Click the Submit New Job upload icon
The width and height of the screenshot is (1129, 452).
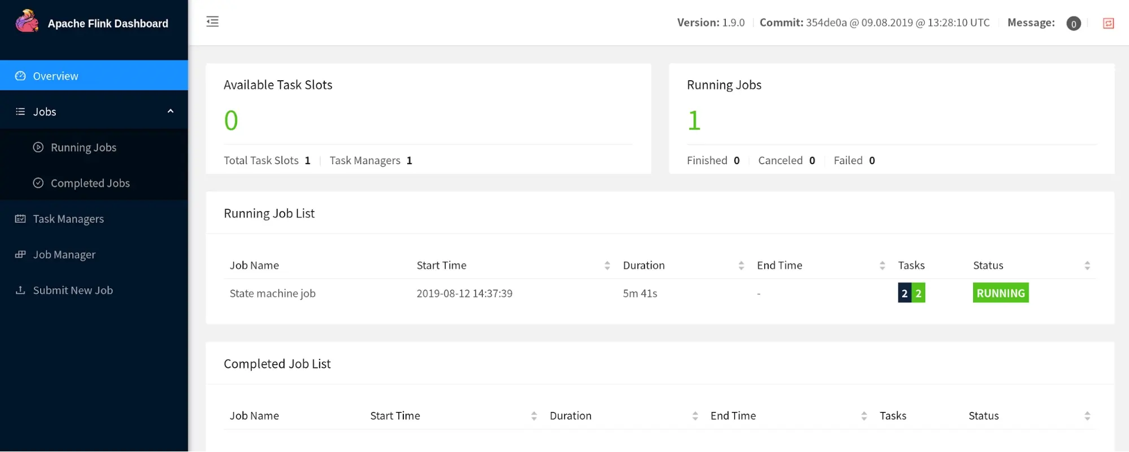20,290
